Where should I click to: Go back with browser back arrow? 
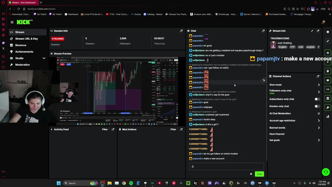(x=10, y=9)
